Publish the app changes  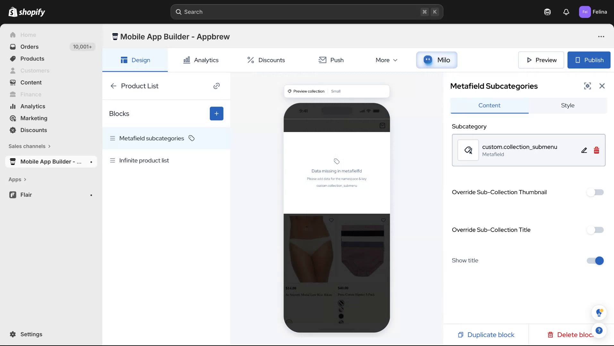point(589,60)
